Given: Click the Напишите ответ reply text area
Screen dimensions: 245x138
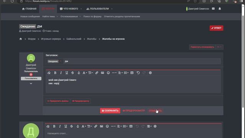Looking at the screenshot, I should [x=133, y=134].
